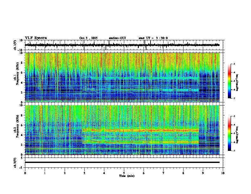
Task: Click the "-7" label on ch.1 color scale
Action: click(x=234, y=99)
